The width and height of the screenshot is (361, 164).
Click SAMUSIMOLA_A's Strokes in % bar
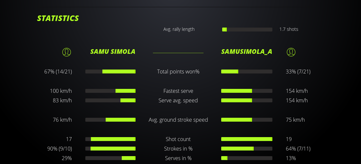point(246,149)
